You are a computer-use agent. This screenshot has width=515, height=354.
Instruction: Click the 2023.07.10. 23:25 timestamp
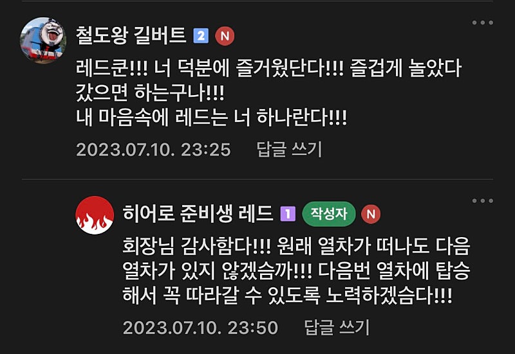[153, 150]
